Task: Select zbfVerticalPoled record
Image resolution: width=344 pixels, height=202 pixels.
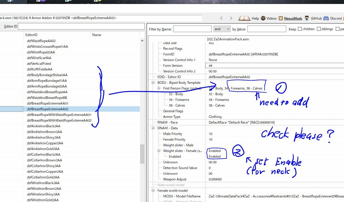Action: [x=39, y=64]
